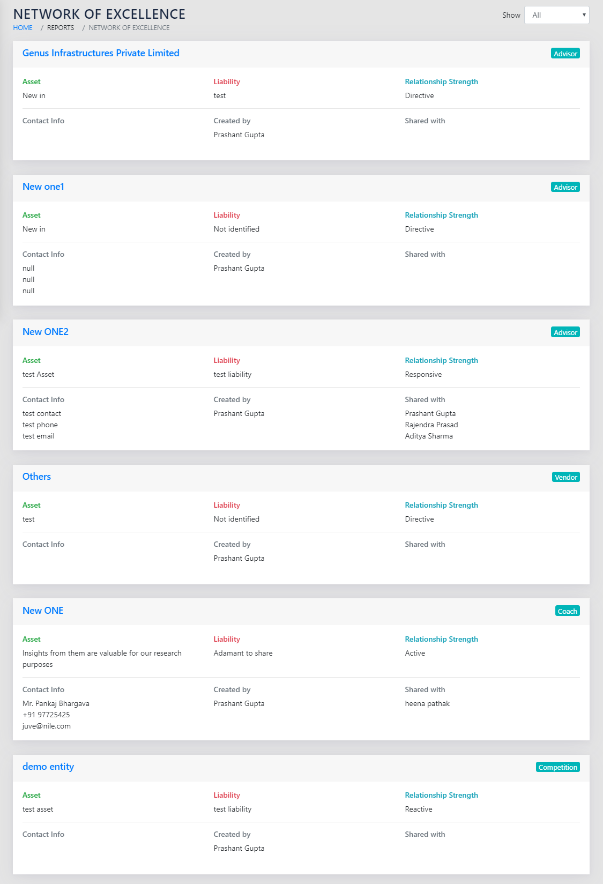Screen dimensions: 603x884
Task: Click the Advisor badge on Genus Infrastructures
Action: pyautogui.click(x=565, y=54)
